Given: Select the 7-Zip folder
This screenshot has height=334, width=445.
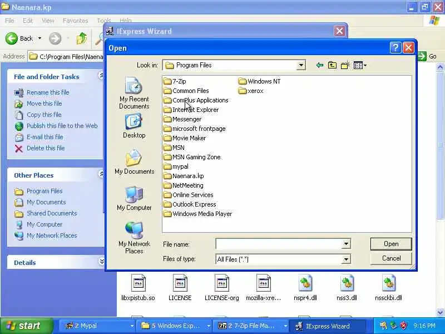Looking at the screenshot, I should [175, 81].
